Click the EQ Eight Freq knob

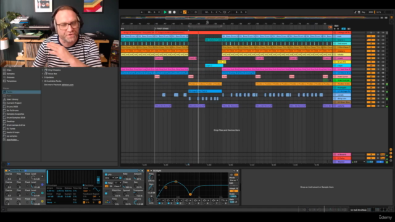(x=151, y=177)
